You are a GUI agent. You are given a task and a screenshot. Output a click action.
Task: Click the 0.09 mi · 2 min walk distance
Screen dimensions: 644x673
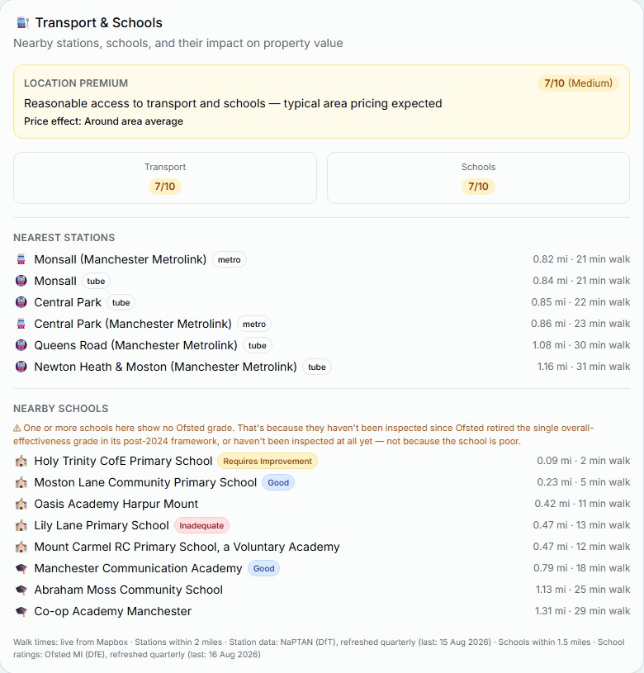[x=584, y=461]
